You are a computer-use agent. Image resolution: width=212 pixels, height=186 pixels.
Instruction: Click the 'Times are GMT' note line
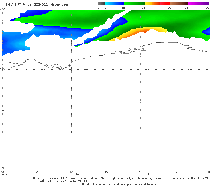coord(120,178)
